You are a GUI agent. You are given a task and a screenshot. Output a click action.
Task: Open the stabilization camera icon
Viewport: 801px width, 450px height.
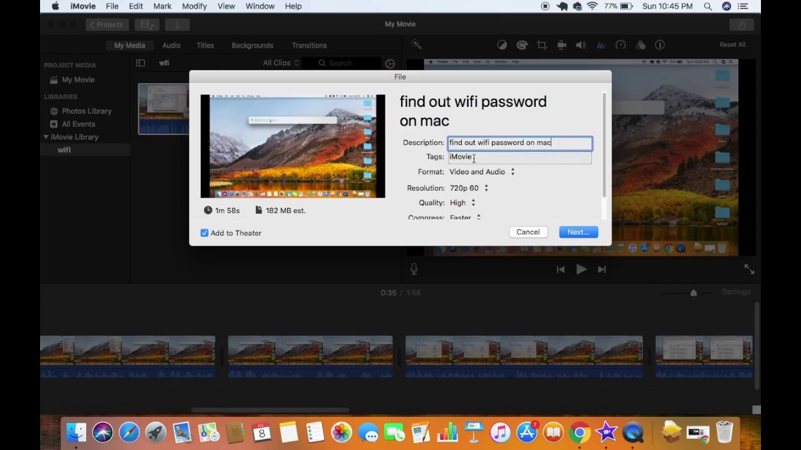[561, 45]
